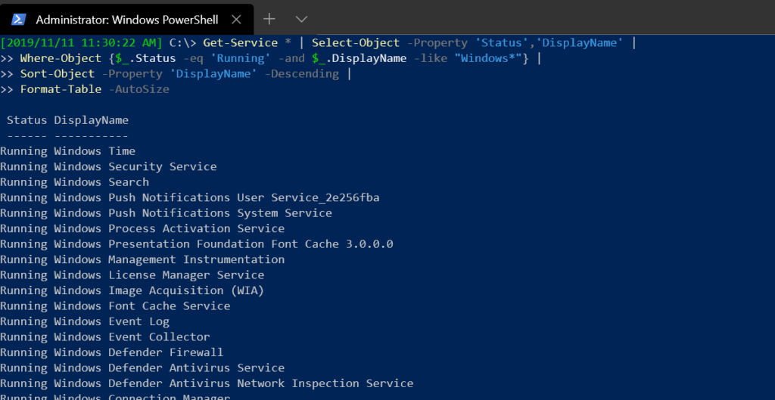This screenshot has height=400, width=775.
Task: Select the Administrator: Windows PowerShell tab
Action: point(126,19)
